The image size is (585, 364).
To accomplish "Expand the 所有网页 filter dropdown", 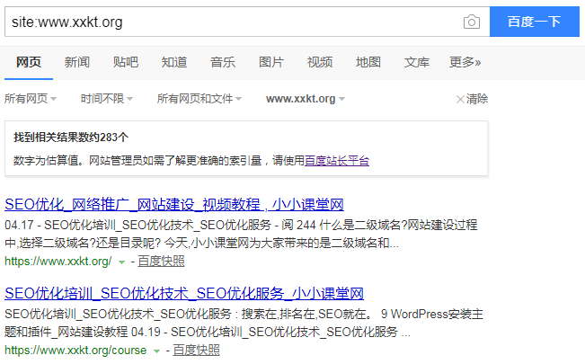I will (x=31, y=99).
